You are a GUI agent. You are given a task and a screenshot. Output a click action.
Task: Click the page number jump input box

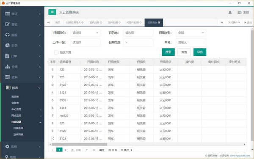(x=87, y=150)
